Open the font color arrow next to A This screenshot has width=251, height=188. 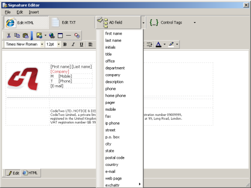click(x=164, y=44)
